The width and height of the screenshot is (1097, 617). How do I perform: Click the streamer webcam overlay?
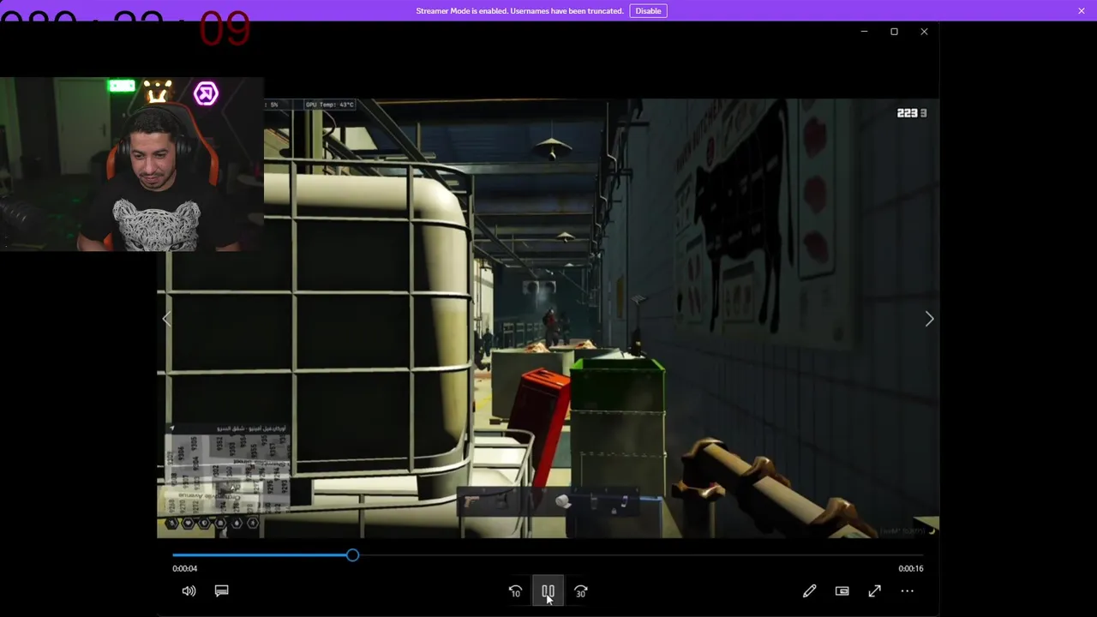pos(132,165)
